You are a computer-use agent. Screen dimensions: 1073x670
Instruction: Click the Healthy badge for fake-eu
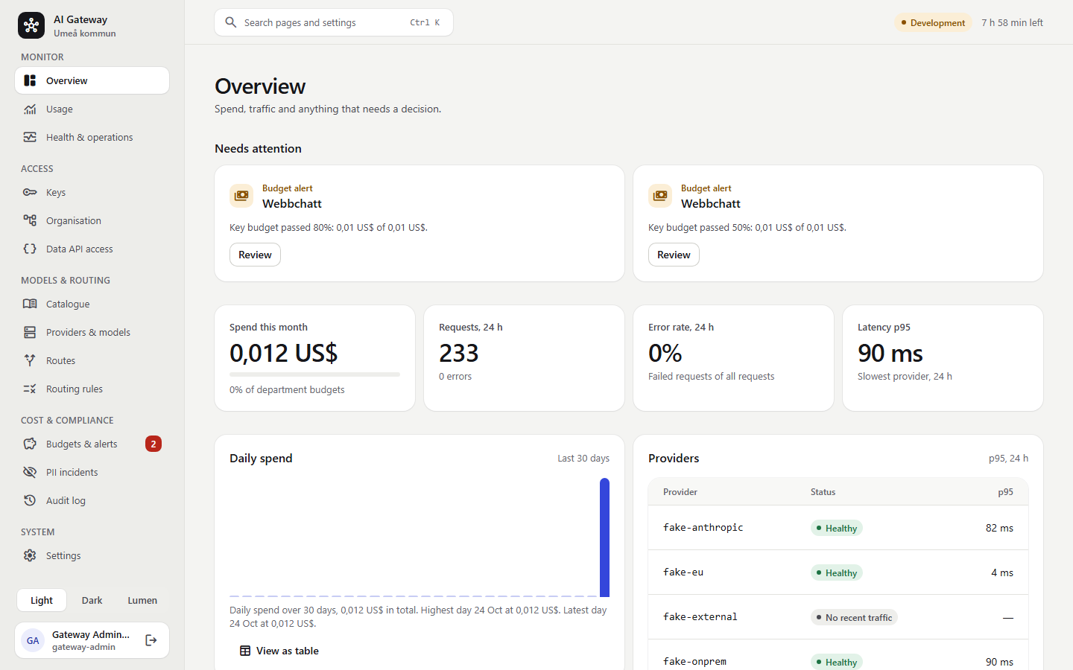click(x=837, y=573)
